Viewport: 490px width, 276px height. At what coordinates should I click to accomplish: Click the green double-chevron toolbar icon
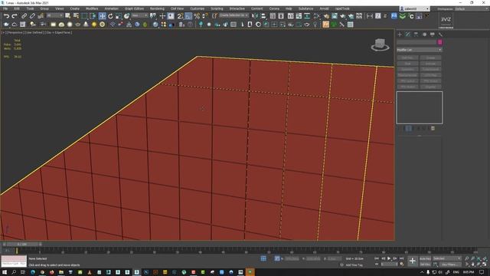click(403, 16)
